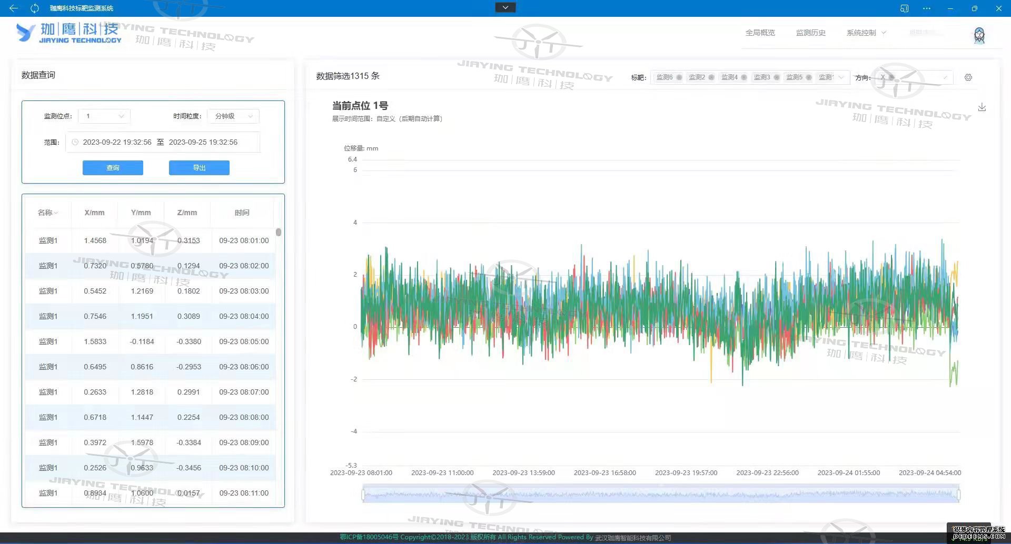
Task: Go to 全局概览 tab
Action: point(760,33)
